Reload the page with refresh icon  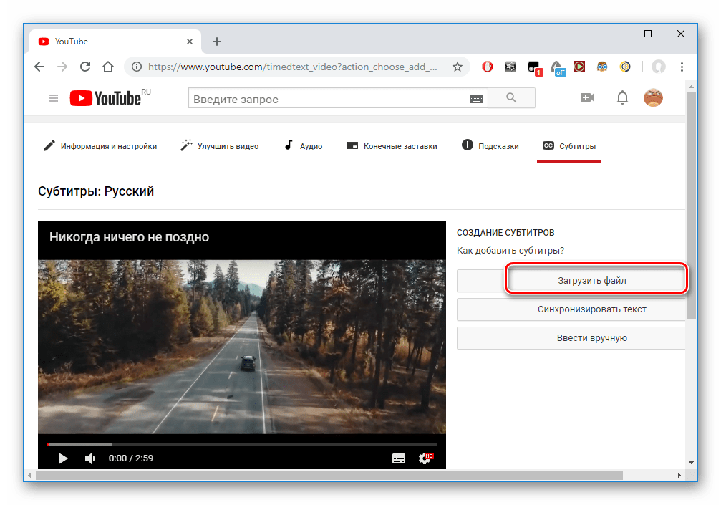(x=85, y=67)
